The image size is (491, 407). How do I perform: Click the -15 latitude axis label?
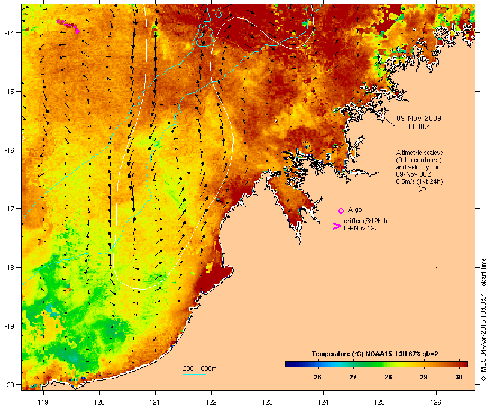tap(8, 92)
